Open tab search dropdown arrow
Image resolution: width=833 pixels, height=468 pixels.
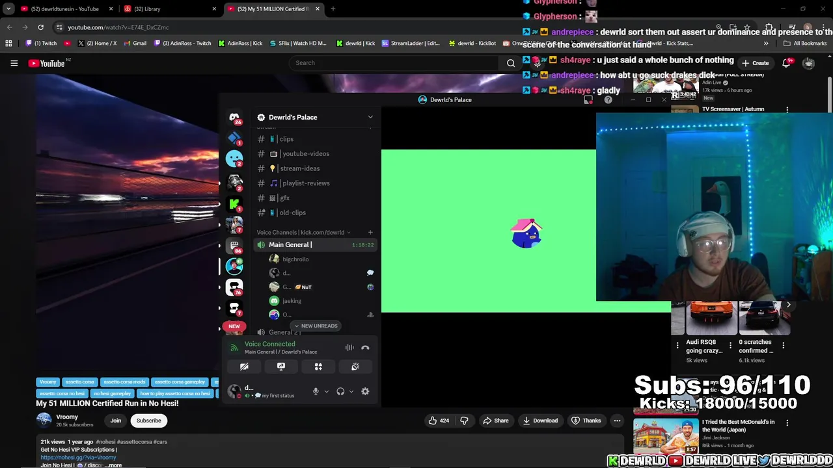(x=8, y=9)
